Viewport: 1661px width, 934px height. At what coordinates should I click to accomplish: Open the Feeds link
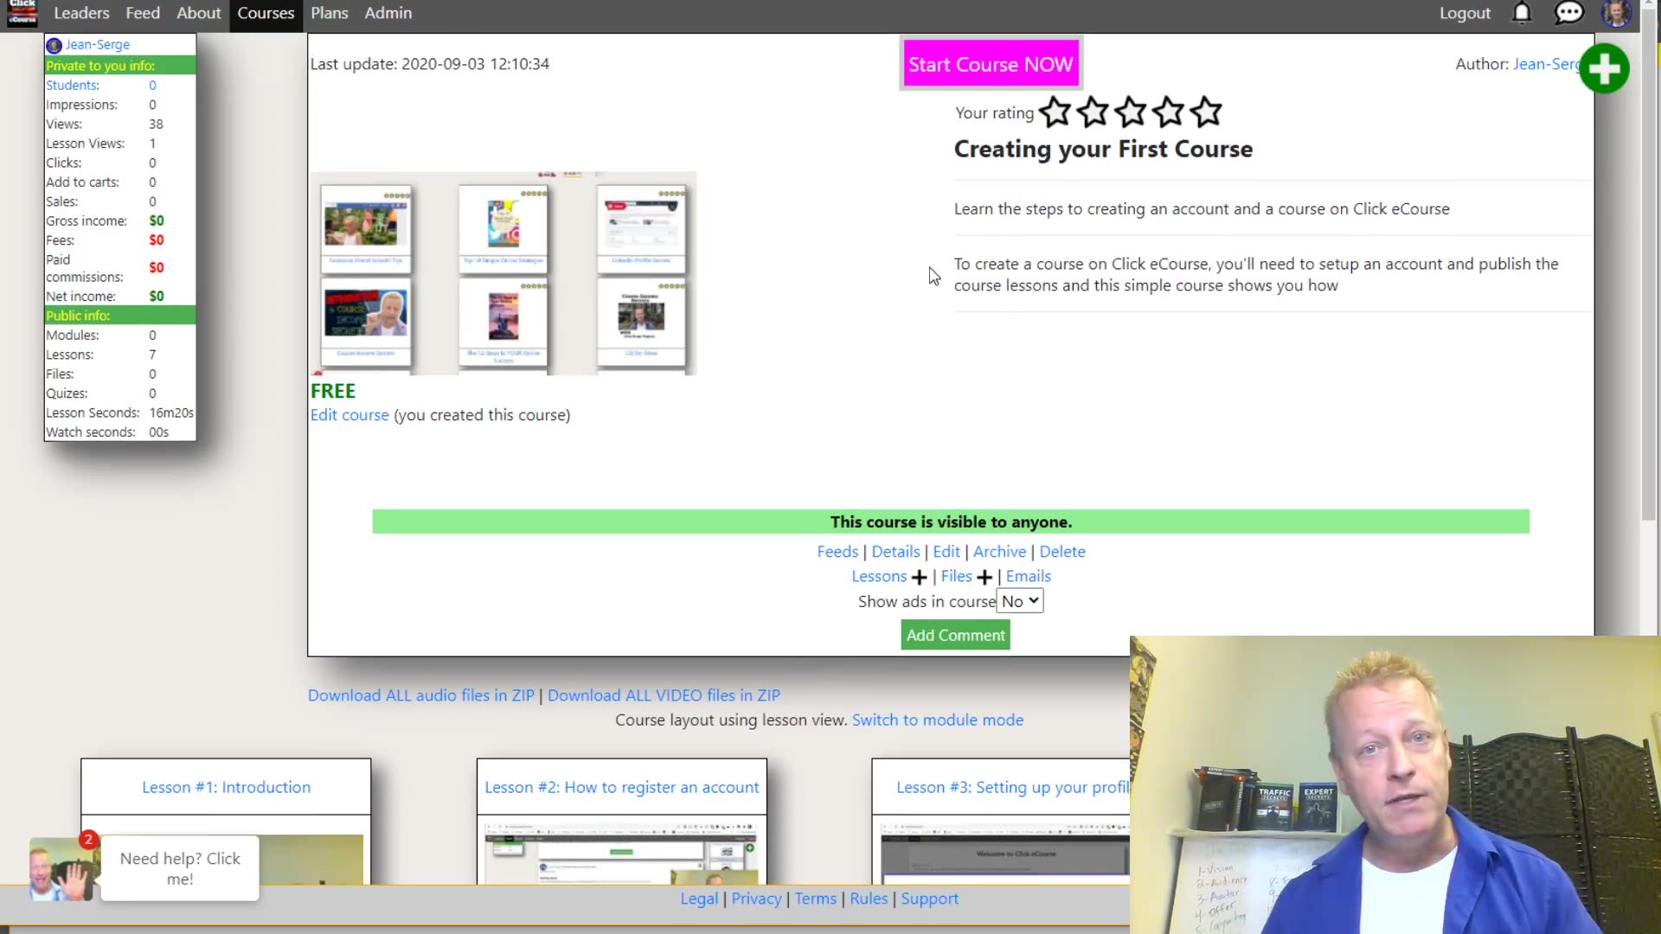[x=837, y=552]
